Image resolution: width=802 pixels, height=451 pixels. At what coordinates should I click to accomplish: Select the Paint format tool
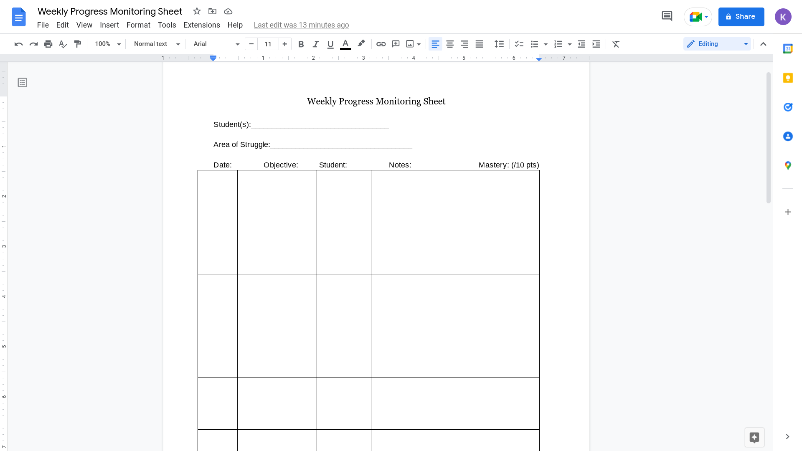coord(78,44)
